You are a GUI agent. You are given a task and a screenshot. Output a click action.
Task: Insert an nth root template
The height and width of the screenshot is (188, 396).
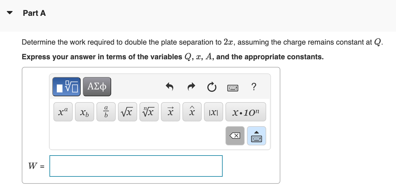[149, 112]
